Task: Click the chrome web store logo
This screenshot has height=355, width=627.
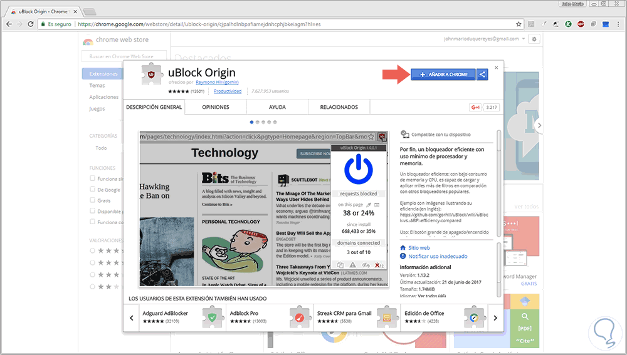Action: coord(88,40)
